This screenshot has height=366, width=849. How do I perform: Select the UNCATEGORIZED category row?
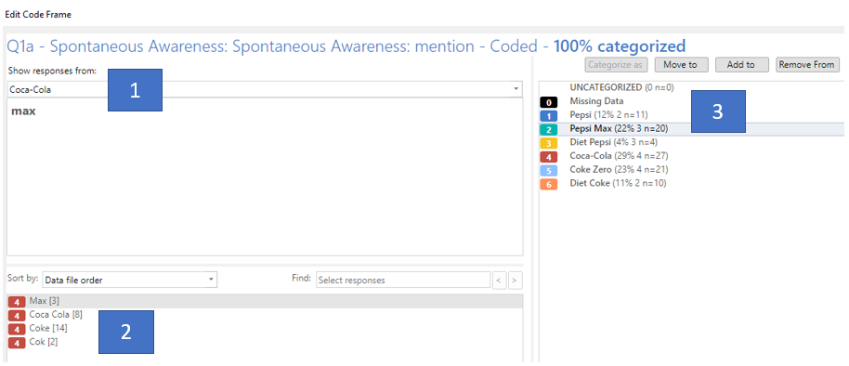(x=691, y=87)
